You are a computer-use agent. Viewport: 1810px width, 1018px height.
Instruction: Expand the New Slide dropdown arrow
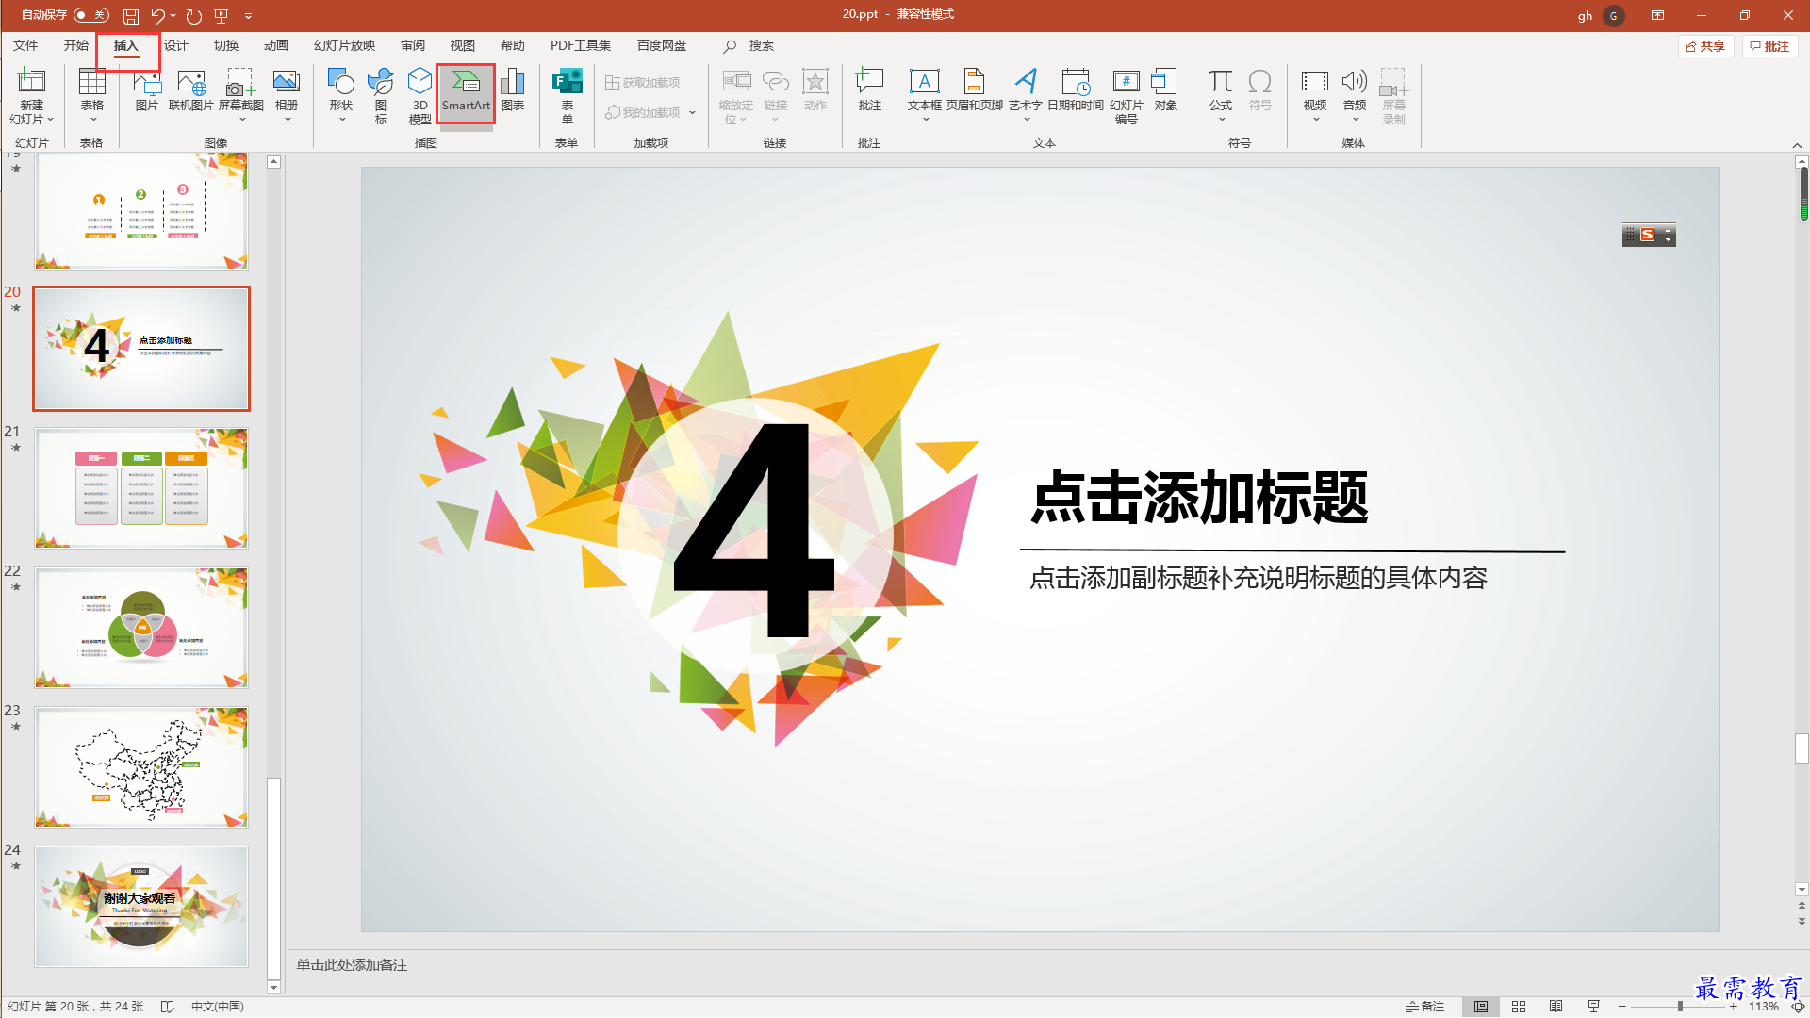click(50, 120)
